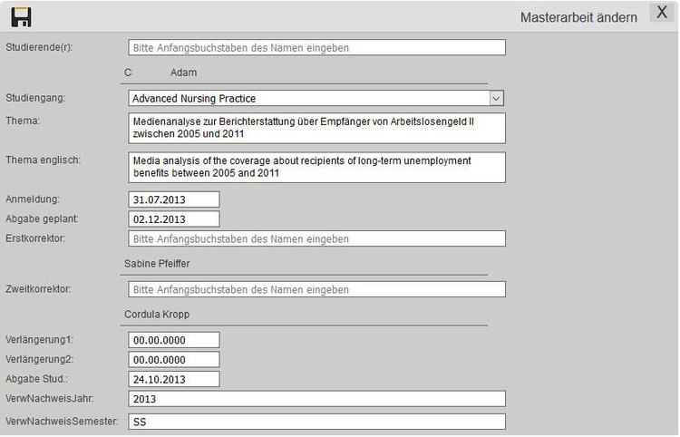This screenshot has height=437, width=680.
Task: Open the Studiengang dropdown arrow
Action: (x=496, y=98)
